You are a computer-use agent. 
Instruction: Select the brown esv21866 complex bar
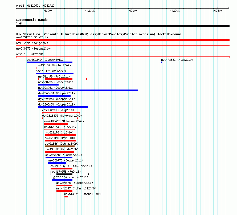[x=60, y=146]
